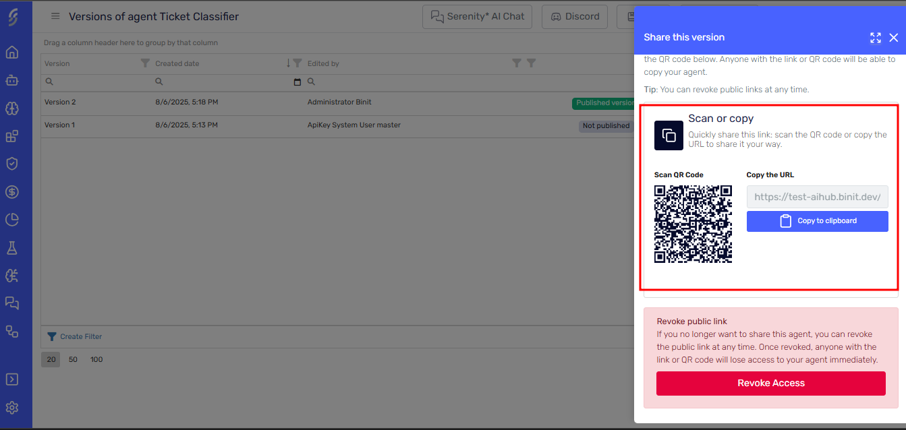Click the rightmost funnel filter icon in the header row
The width and height of the screenshot is (906, 430).
(x=531, y=63)
